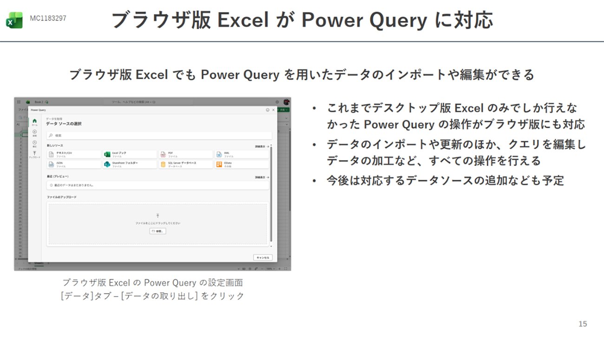This screenshot has width=604, height=340.
Task: Select the New (新規) item in Power Query sidebar
Action: click(34, 133)
